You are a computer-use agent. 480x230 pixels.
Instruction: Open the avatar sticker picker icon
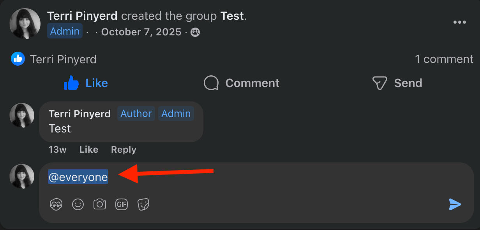click(x=56, y=204)
